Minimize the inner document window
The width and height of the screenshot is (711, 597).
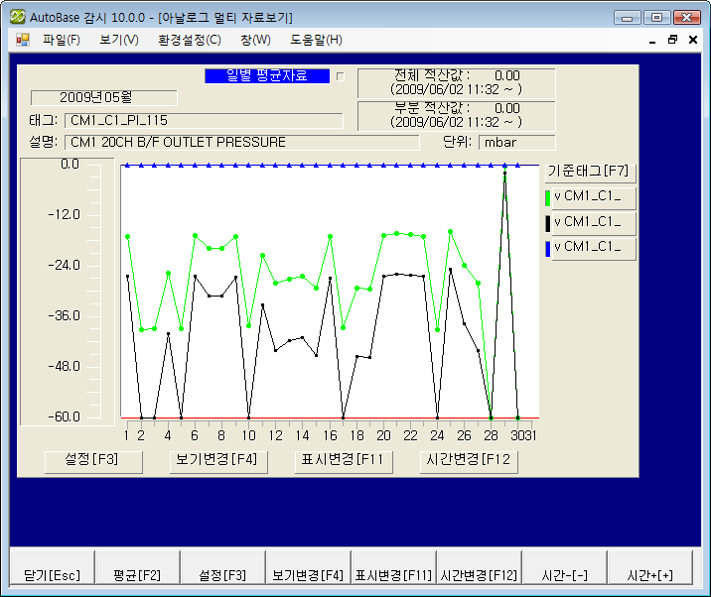coord(652,41)
